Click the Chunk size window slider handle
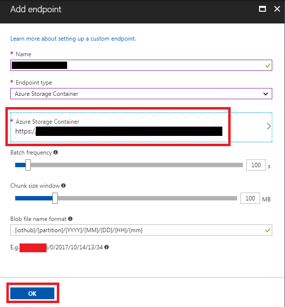 (x=55, y=198)
